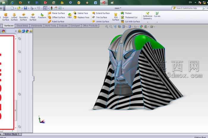The image size is (208, 138).
Task: Select the Lofted Surface tool
Action: [x=14, y=17]
